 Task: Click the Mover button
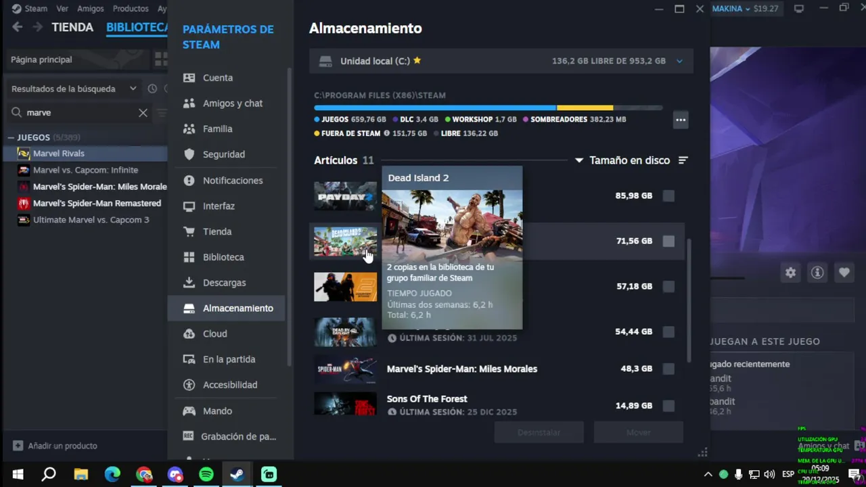click(638, 432)
